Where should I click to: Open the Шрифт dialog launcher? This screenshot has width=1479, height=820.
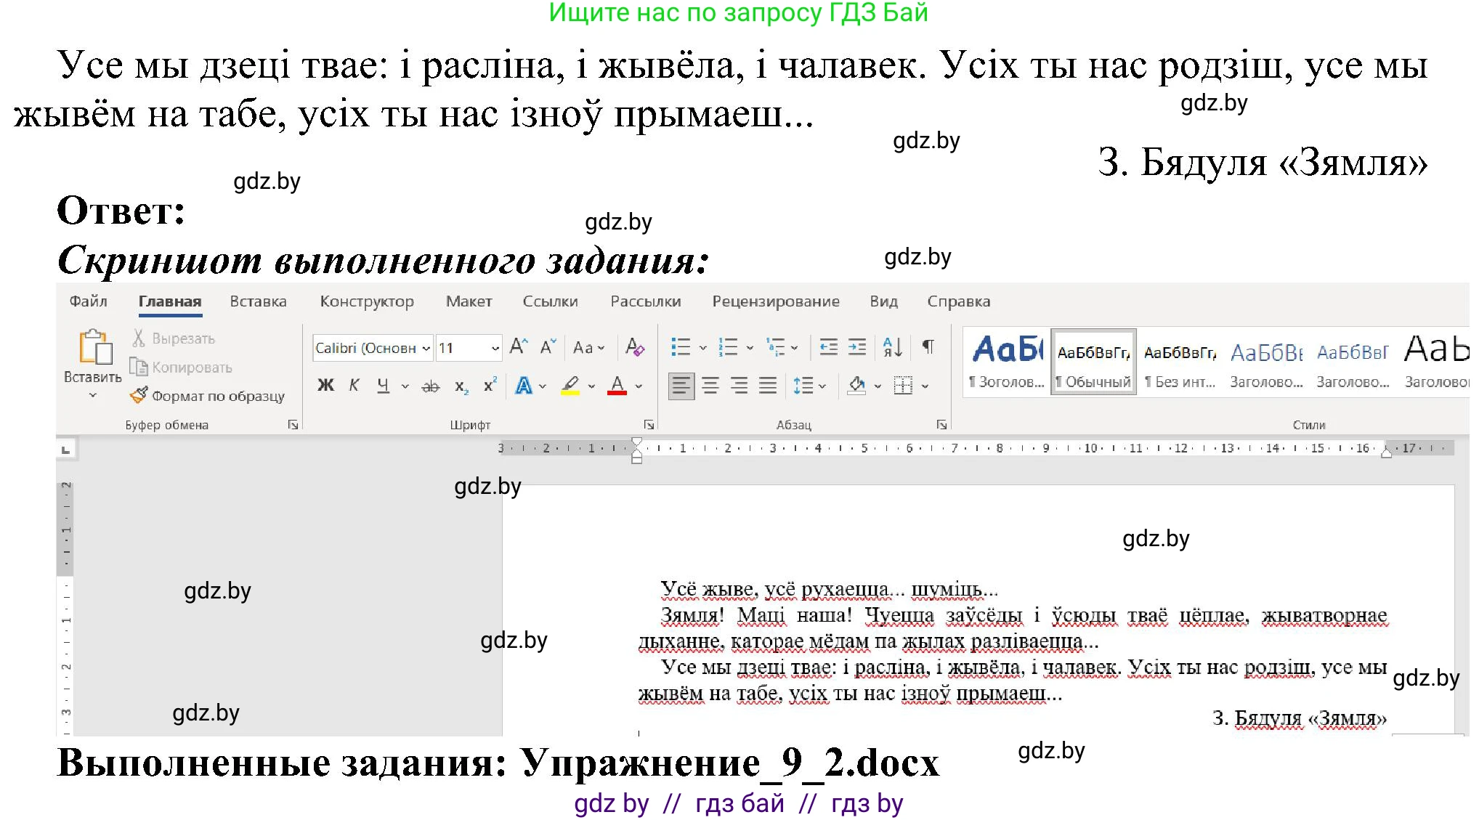pyautogui.click(x=649, y=423)
